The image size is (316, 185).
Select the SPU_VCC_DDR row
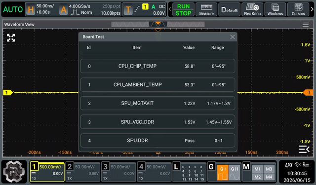(x=158, y=122)
